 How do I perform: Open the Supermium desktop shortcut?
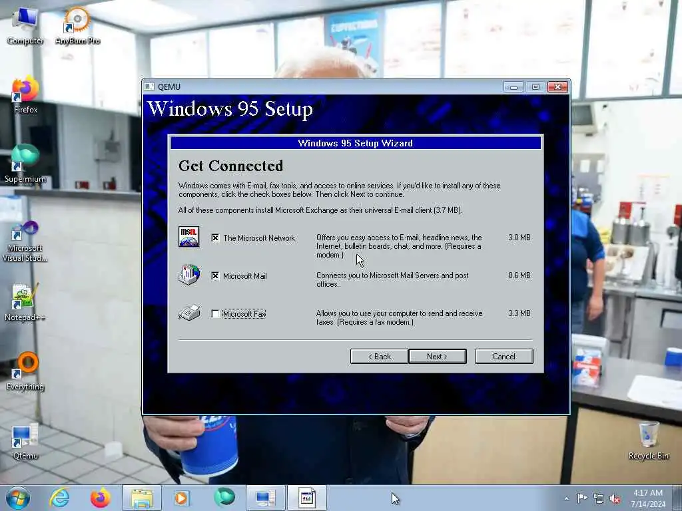(25, 164)
